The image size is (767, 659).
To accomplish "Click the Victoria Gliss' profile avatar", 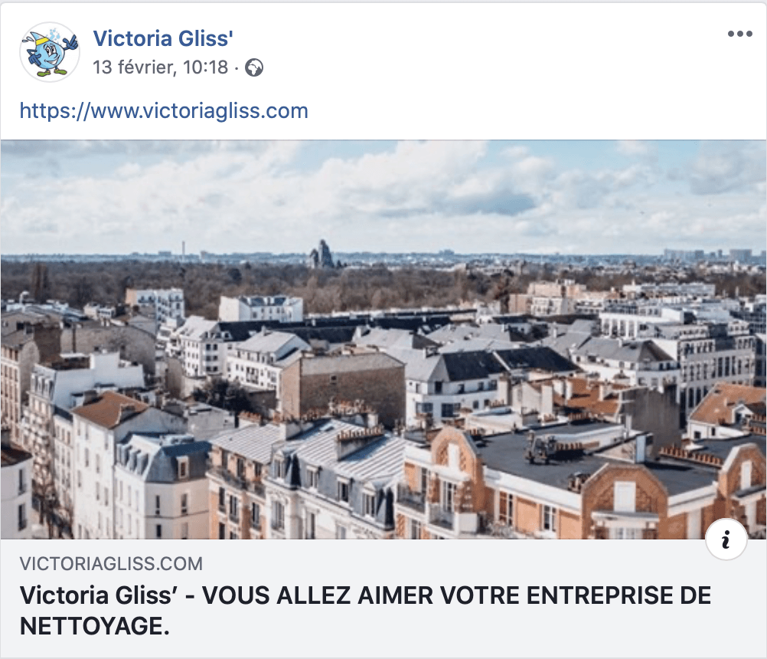I will click(x=50, y=52).
